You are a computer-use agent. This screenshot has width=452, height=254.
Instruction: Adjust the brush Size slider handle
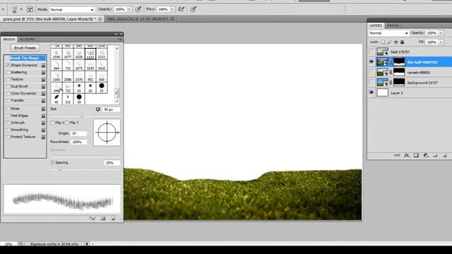click(82, 116)
